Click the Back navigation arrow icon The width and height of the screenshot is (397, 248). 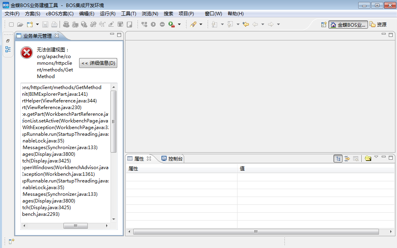pos(255,24)
